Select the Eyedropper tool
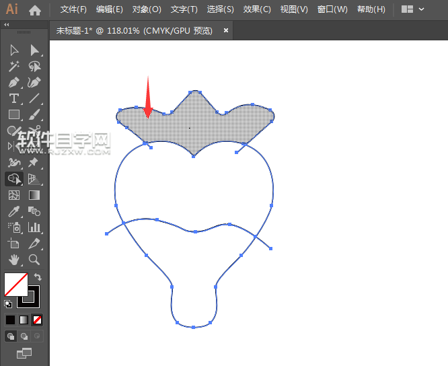 click(x=14, y=211)
